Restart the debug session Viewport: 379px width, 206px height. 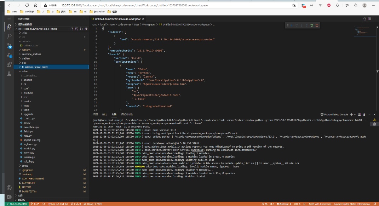312,25
